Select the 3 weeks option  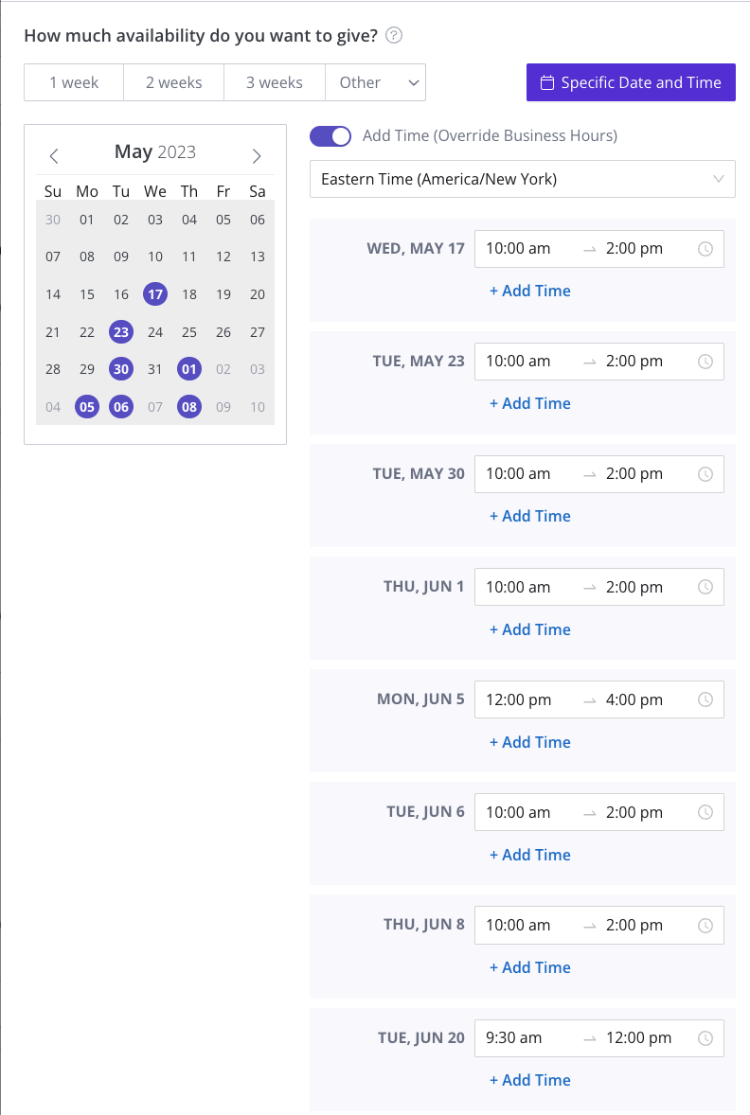point(275,82)
